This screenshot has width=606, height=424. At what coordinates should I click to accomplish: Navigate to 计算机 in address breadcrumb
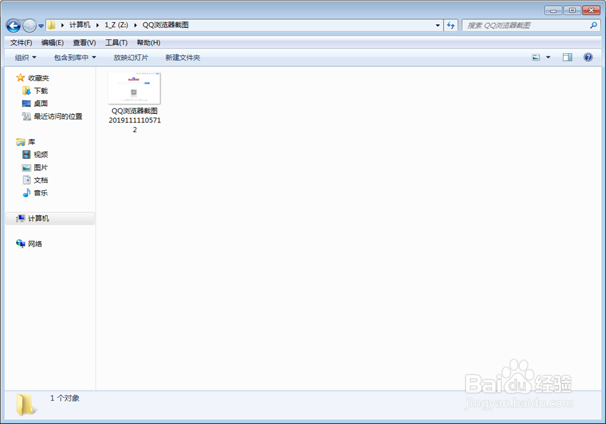[79, 25]
